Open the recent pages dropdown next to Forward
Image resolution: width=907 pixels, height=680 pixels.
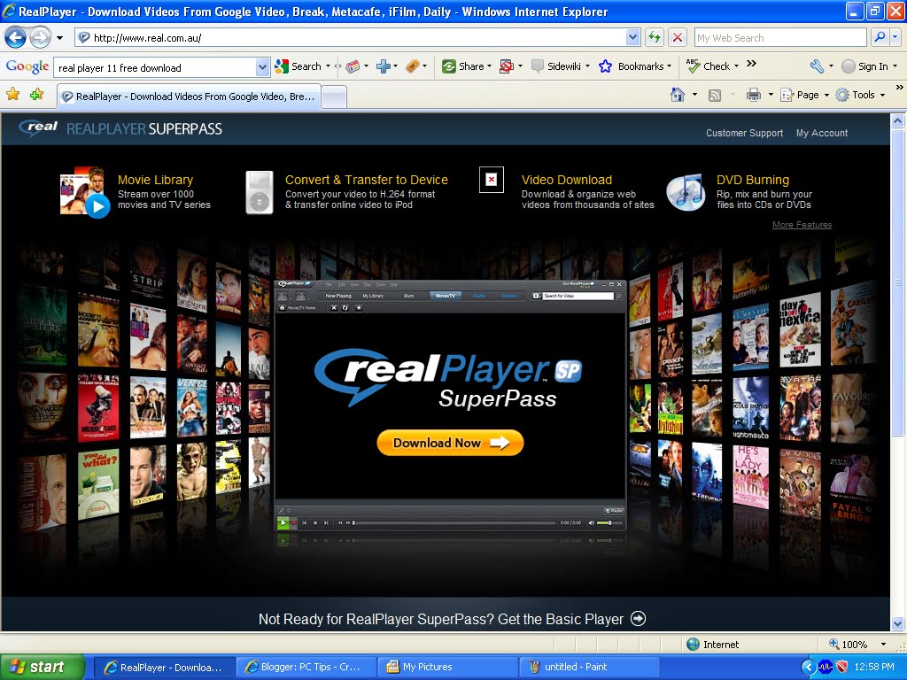(59, 38)
